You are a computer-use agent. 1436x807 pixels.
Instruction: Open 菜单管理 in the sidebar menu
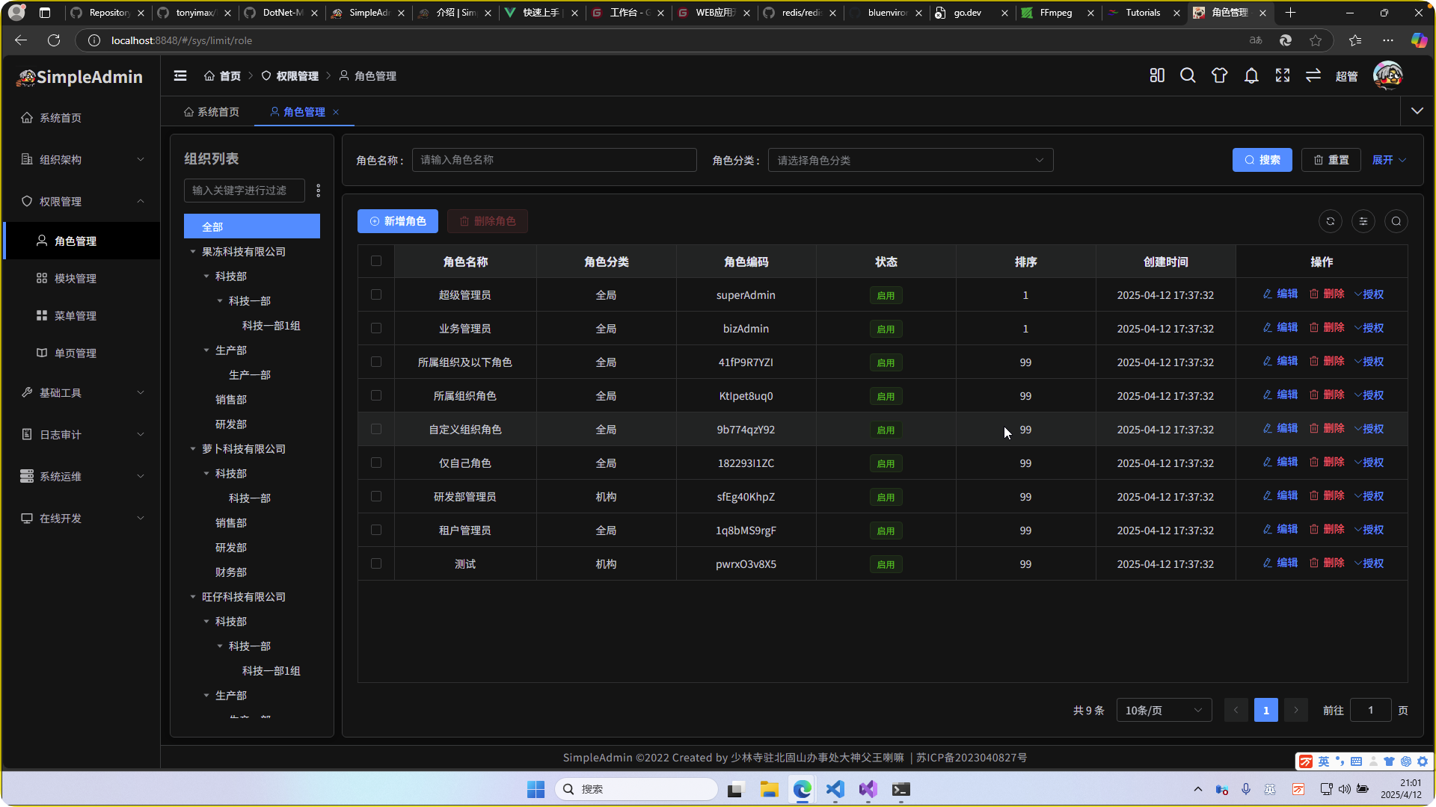tap(75, 315)
